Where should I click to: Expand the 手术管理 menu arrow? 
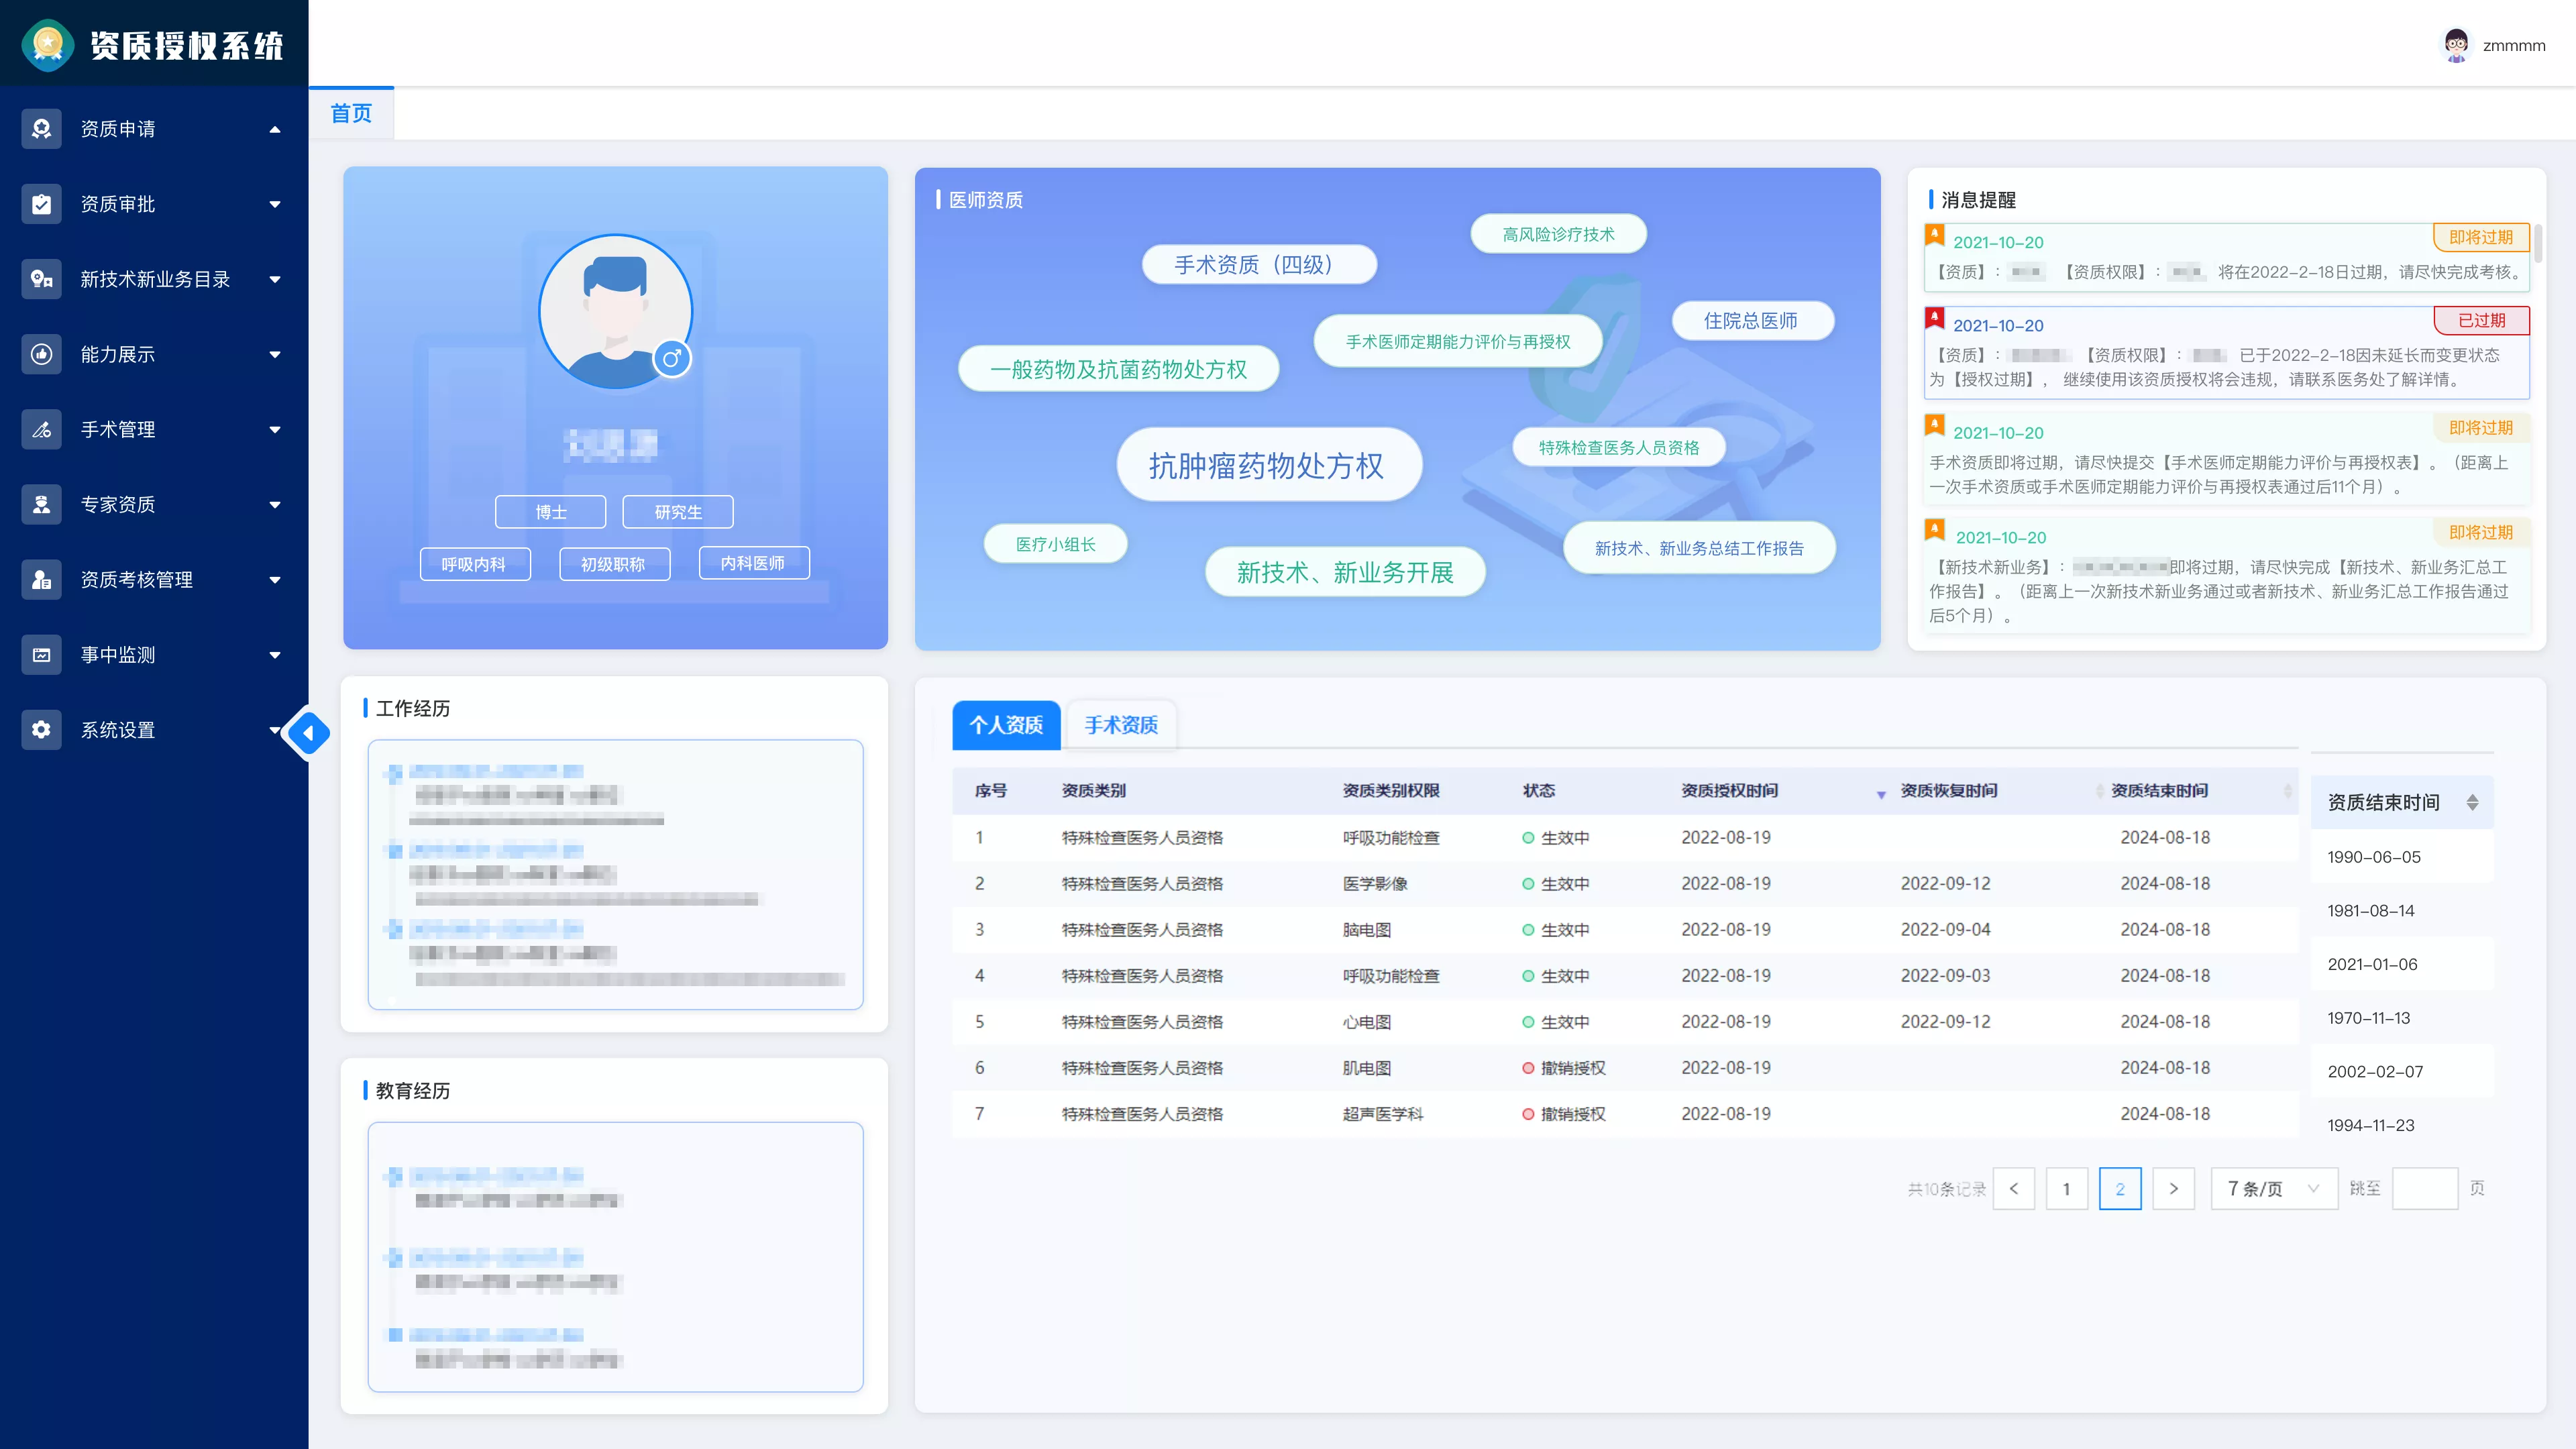(x=275, y=430)
